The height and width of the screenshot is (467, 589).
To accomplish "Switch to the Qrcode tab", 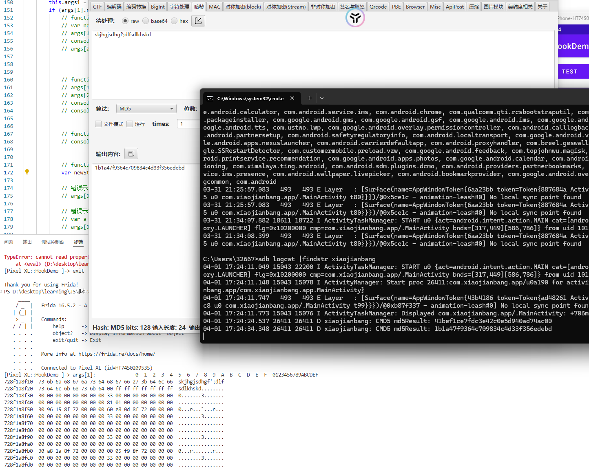I will 378,7.
